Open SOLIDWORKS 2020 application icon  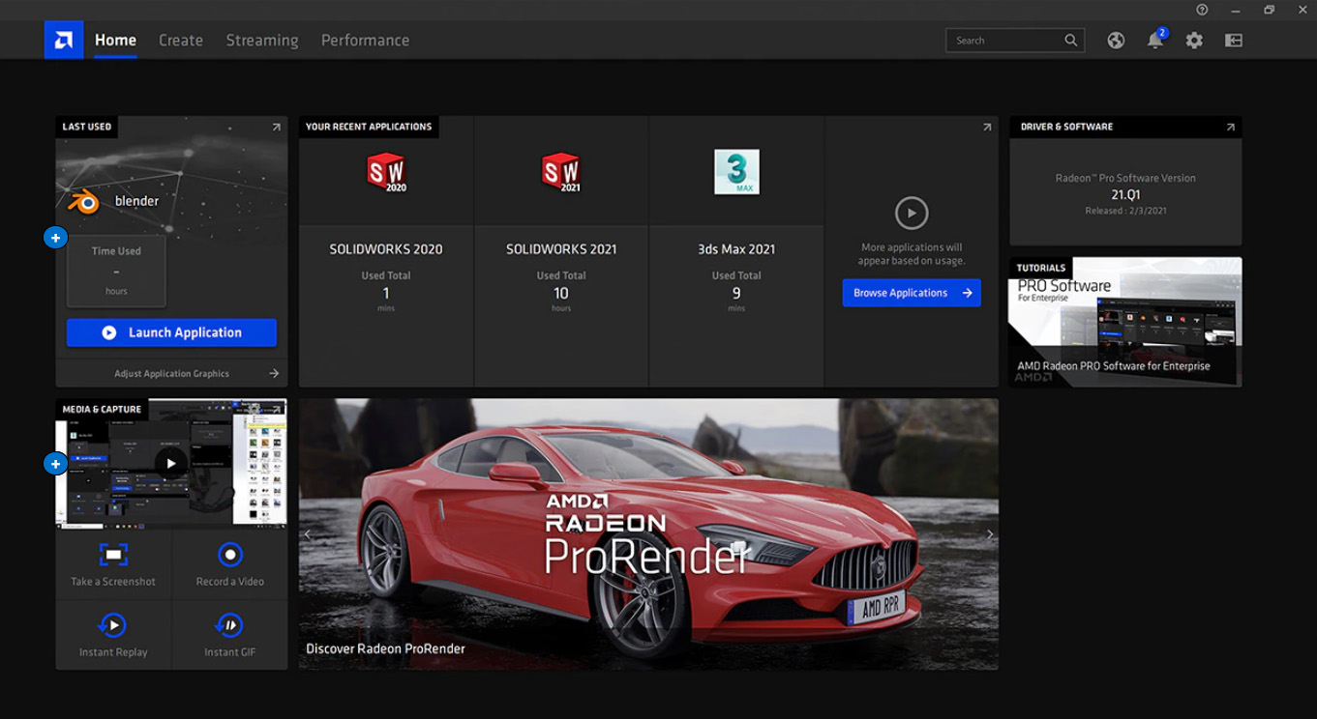click(x=386, y=172)
